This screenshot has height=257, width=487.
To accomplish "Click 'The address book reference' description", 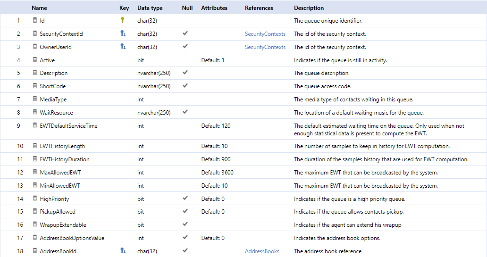I will click(x=327, y=251).
